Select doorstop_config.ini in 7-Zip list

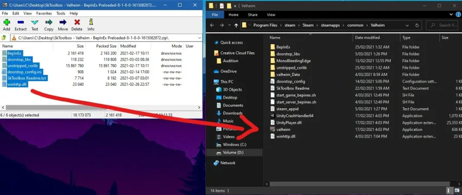25,71
